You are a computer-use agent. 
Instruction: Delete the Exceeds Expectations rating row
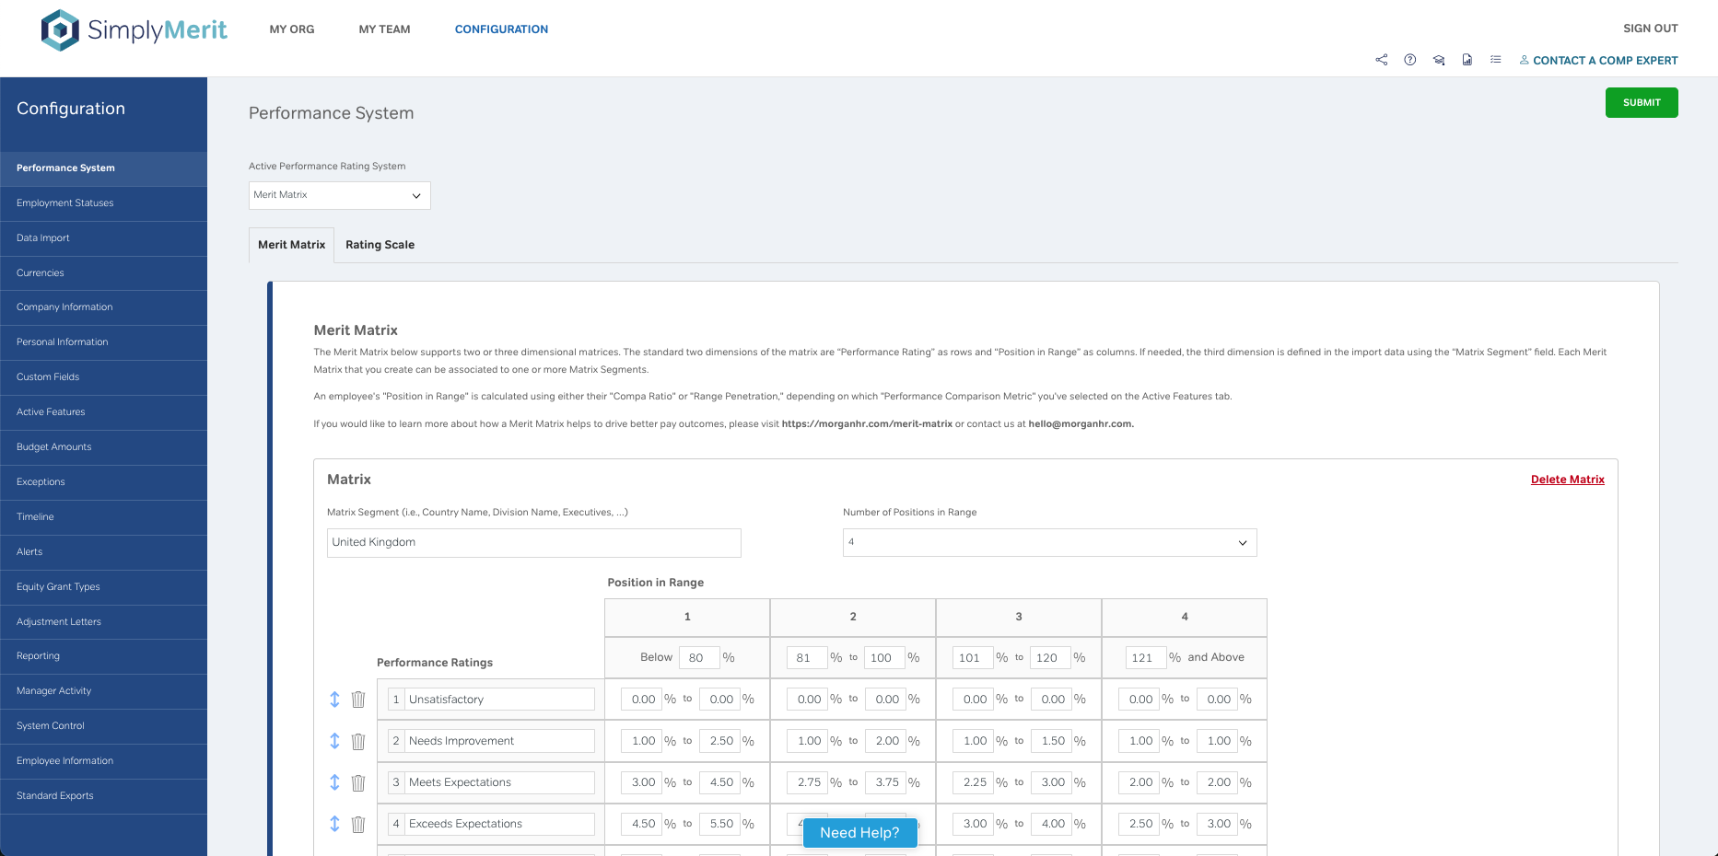(x=358, y=824)
